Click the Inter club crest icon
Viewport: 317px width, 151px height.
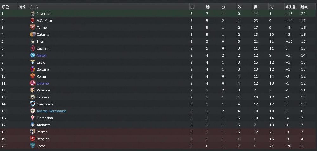[32, 41]
